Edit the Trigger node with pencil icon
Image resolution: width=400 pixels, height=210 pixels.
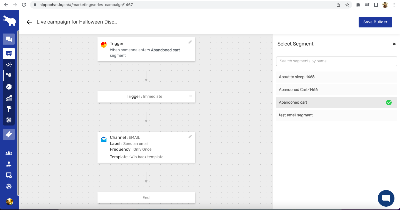click(190, 42)
